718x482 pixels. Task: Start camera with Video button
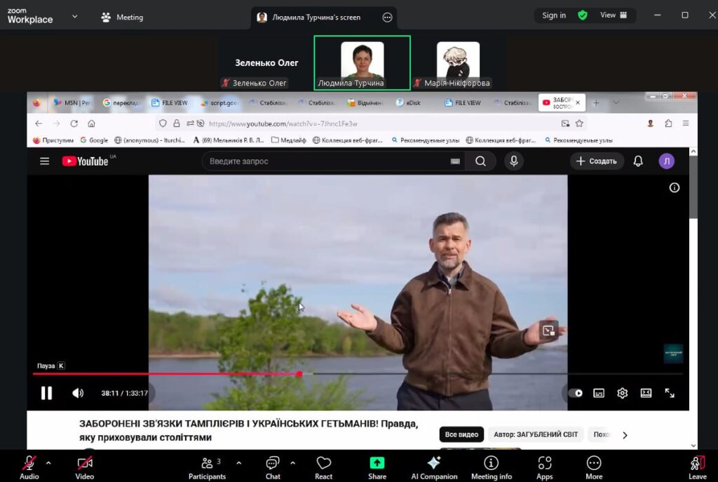point(85,467)
